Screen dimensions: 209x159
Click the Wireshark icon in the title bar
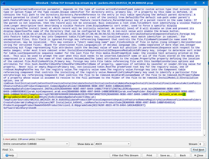[3, 2]
